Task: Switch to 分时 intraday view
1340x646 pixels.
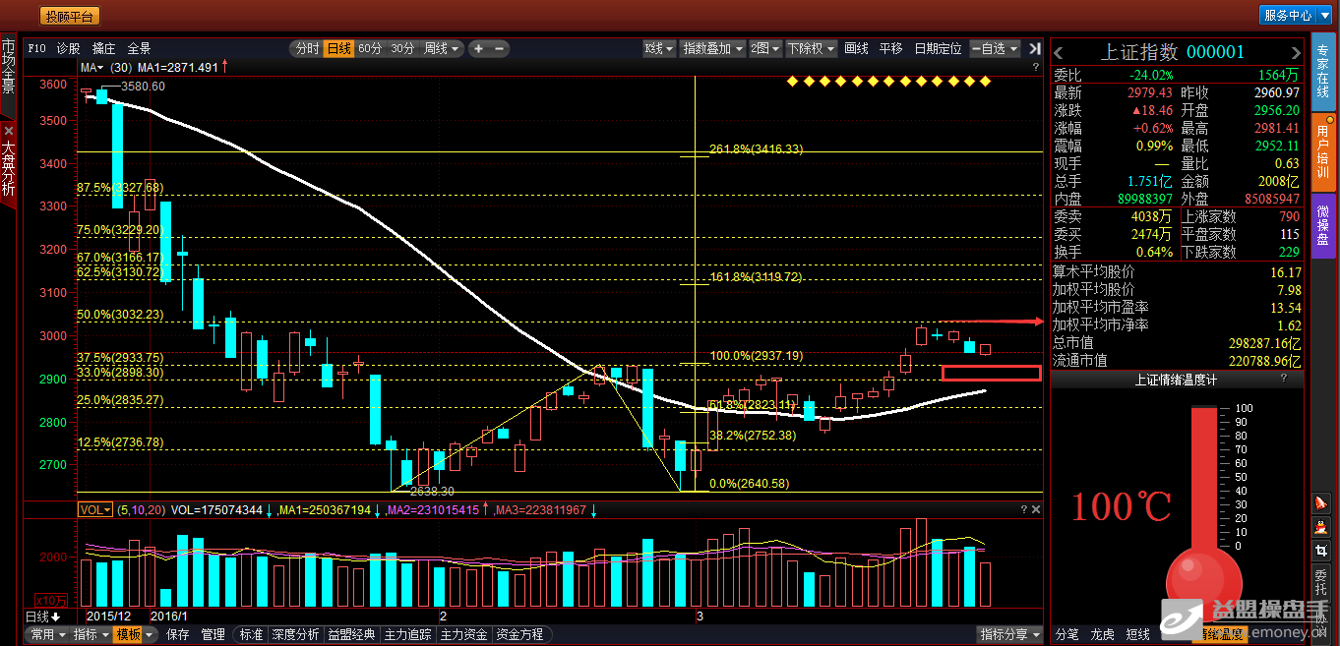Action: pos(307,48)
